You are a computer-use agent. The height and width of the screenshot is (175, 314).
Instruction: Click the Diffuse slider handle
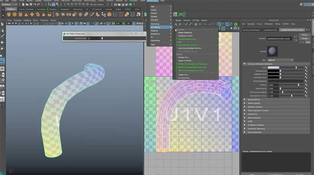(x=299, y=85)
